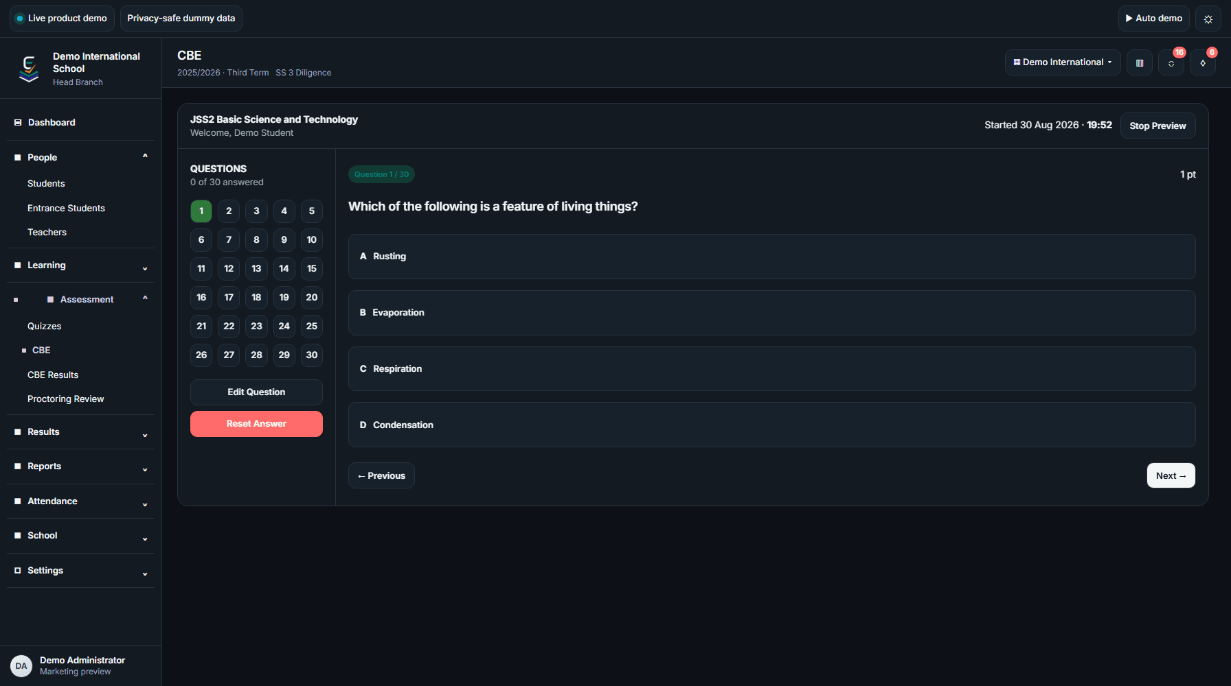Click the DA avatar circle
Viewport: 1231px width, 686px height.
[21, 666]
